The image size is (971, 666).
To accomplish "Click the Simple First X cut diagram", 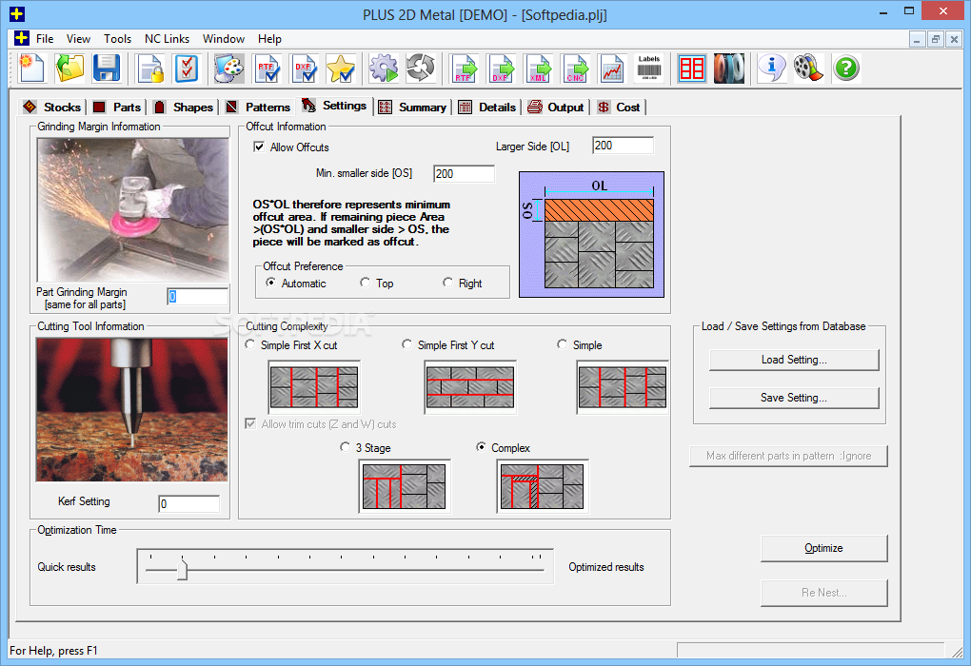I will pyautogui.click(x=314, y=387).
